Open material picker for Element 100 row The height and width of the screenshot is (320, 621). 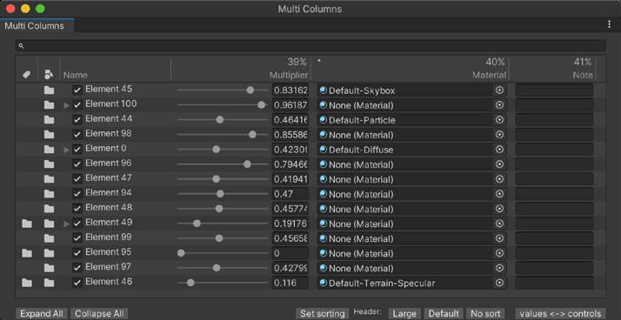tap(499, 105)
